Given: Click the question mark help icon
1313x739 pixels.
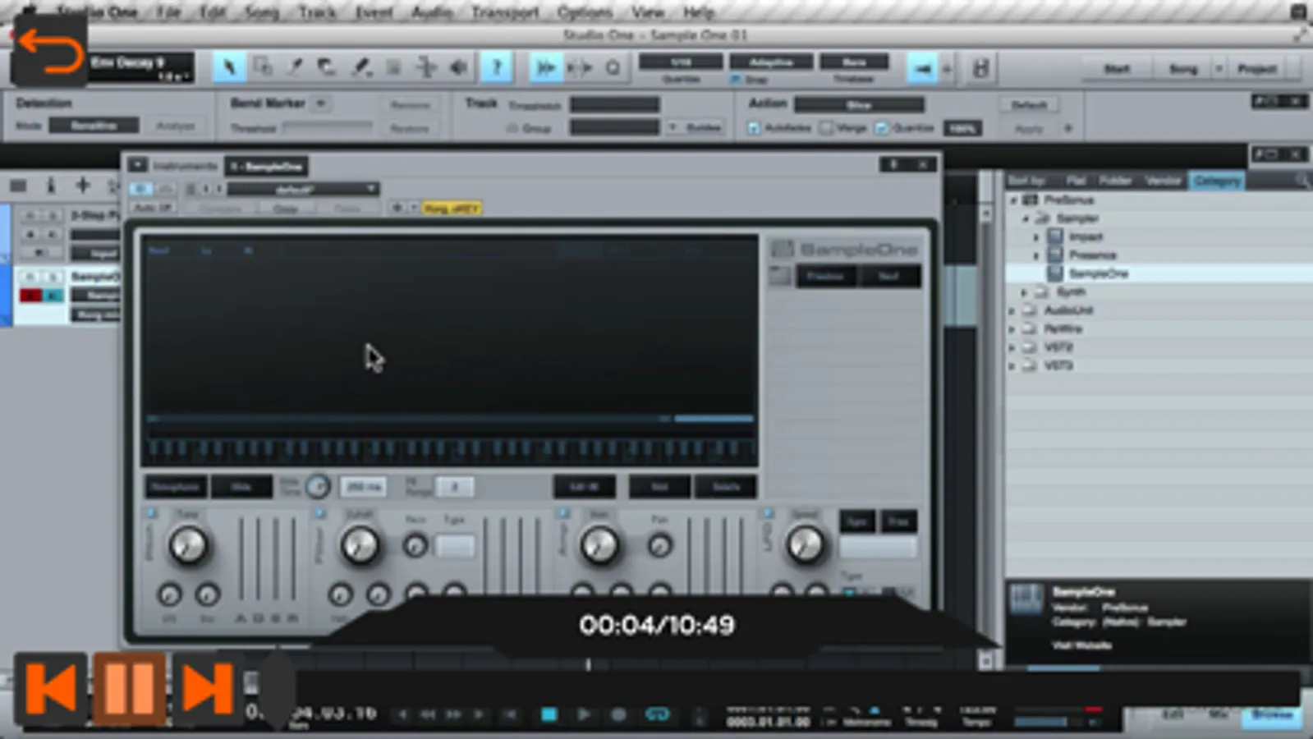Looking at the screenshot, I should 496,67.
